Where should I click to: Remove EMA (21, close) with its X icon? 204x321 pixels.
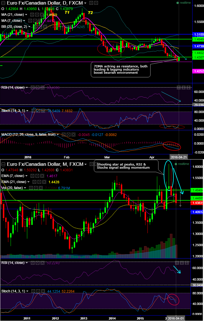pyautogui.click(x=44, y=182)
